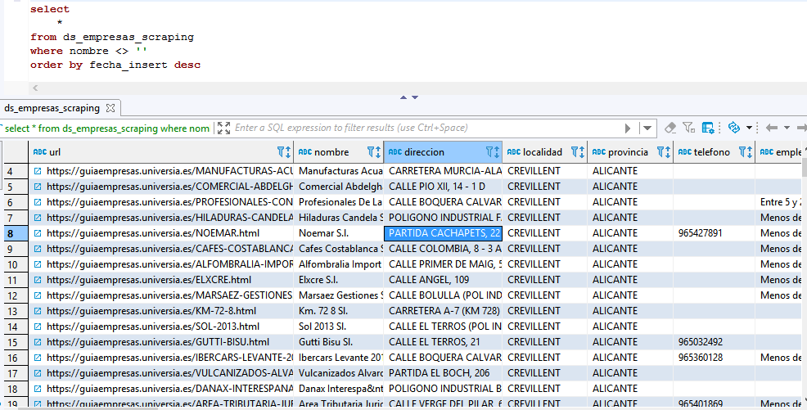This screenshot has height=410, width=807.
Task: Open the link icon for the MANUFACTURAS-ACU row
Action: (x=38, y=171)
